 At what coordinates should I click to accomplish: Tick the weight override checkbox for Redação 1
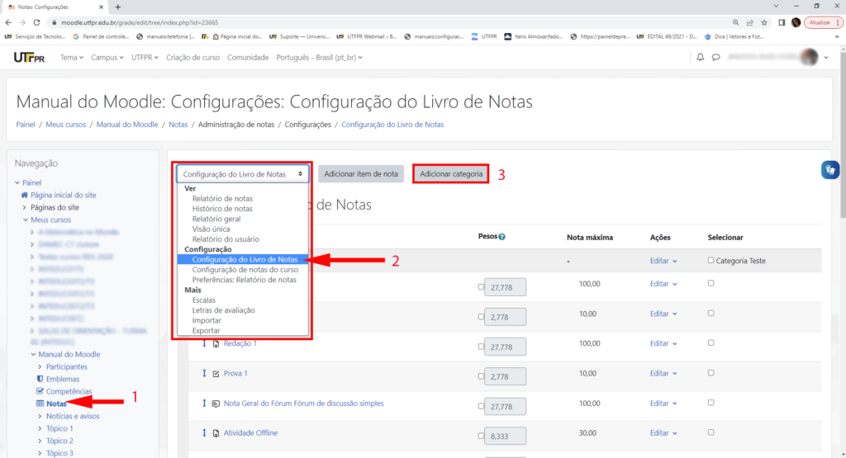click(481, 347)
